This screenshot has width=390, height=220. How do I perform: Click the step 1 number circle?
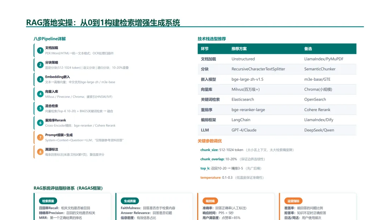point(40,51)
